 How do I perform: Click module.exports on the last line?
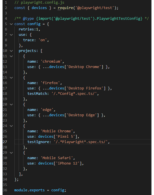coord(29,190)
